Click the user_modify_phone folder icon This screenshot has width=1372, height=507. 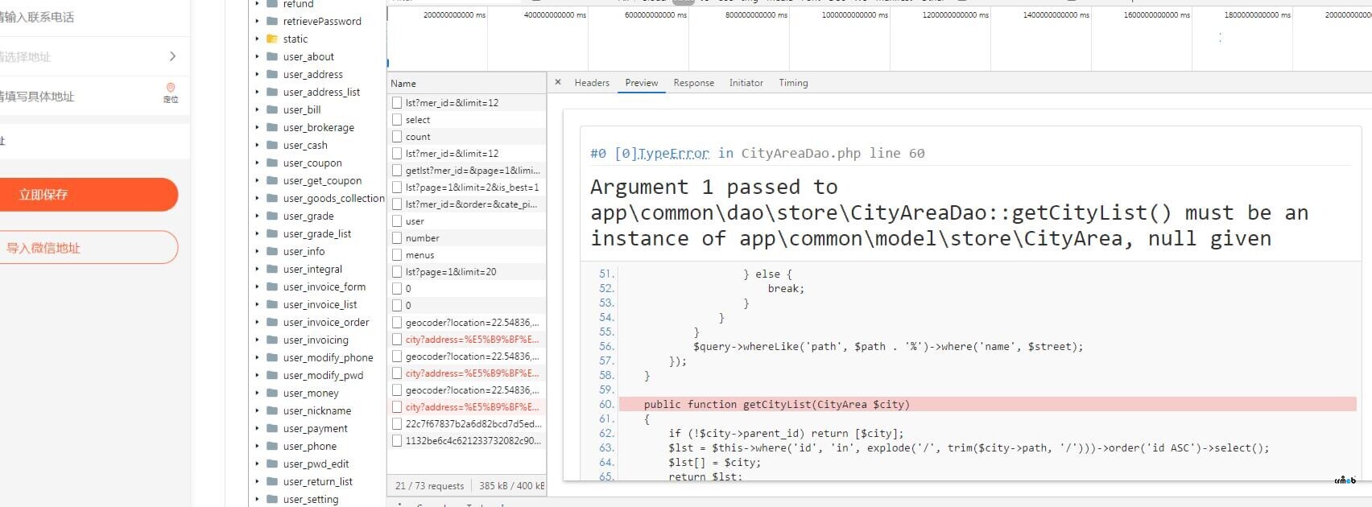coord(272,357)
